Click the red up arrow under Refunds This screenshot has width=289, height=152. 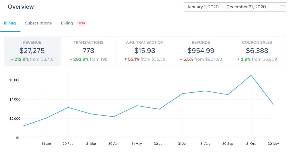click(x=181, y=59)
